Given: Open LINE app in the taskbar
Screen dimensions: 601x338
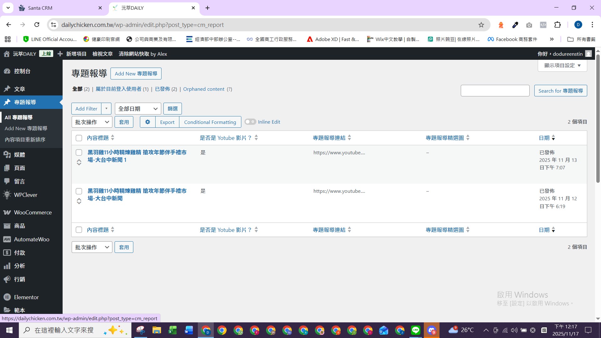Looking at the screenshot, I should [416, 330].
